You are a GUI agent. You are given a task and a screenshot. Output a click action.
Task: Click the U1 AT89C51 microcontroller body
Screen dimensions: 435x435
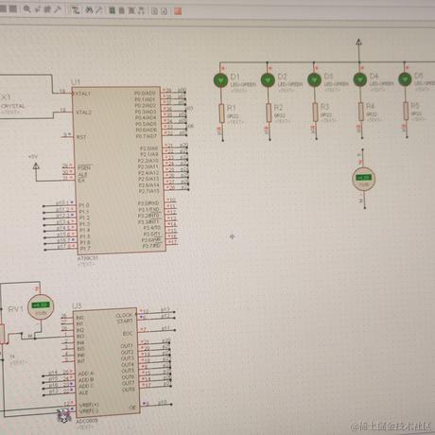pos(119,170)
